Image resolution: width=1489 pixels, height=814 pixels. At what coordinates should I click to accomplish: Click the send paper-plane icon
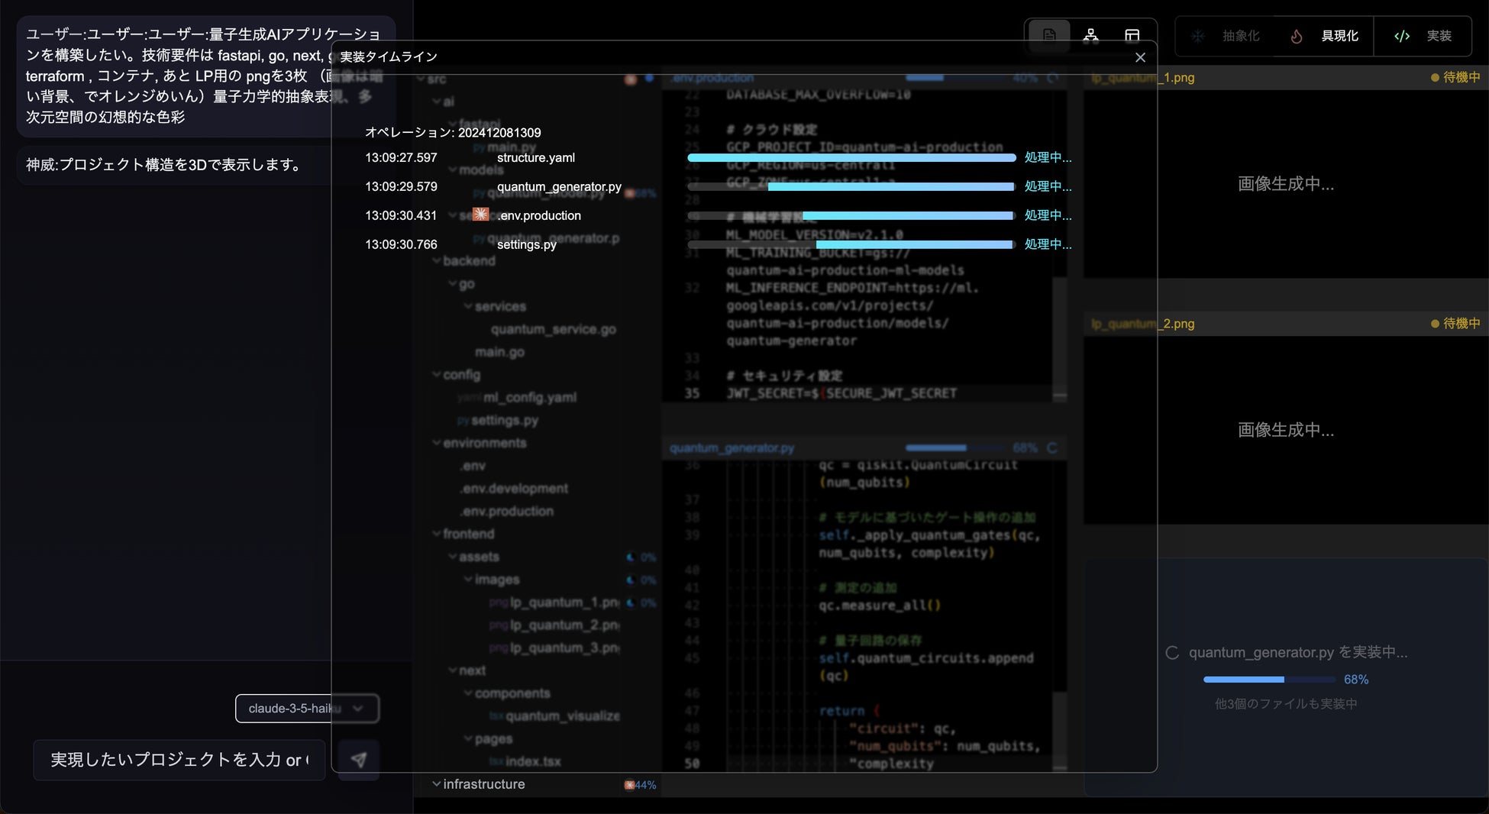(x=358, y=760)
